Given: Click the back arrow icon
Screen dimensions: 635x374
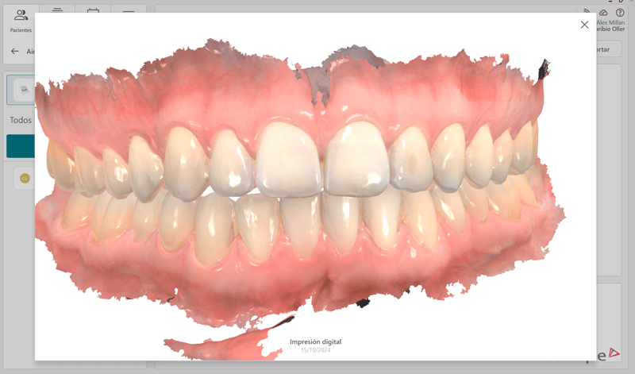Looking at the screenshot, I should (x=14, y=51).
